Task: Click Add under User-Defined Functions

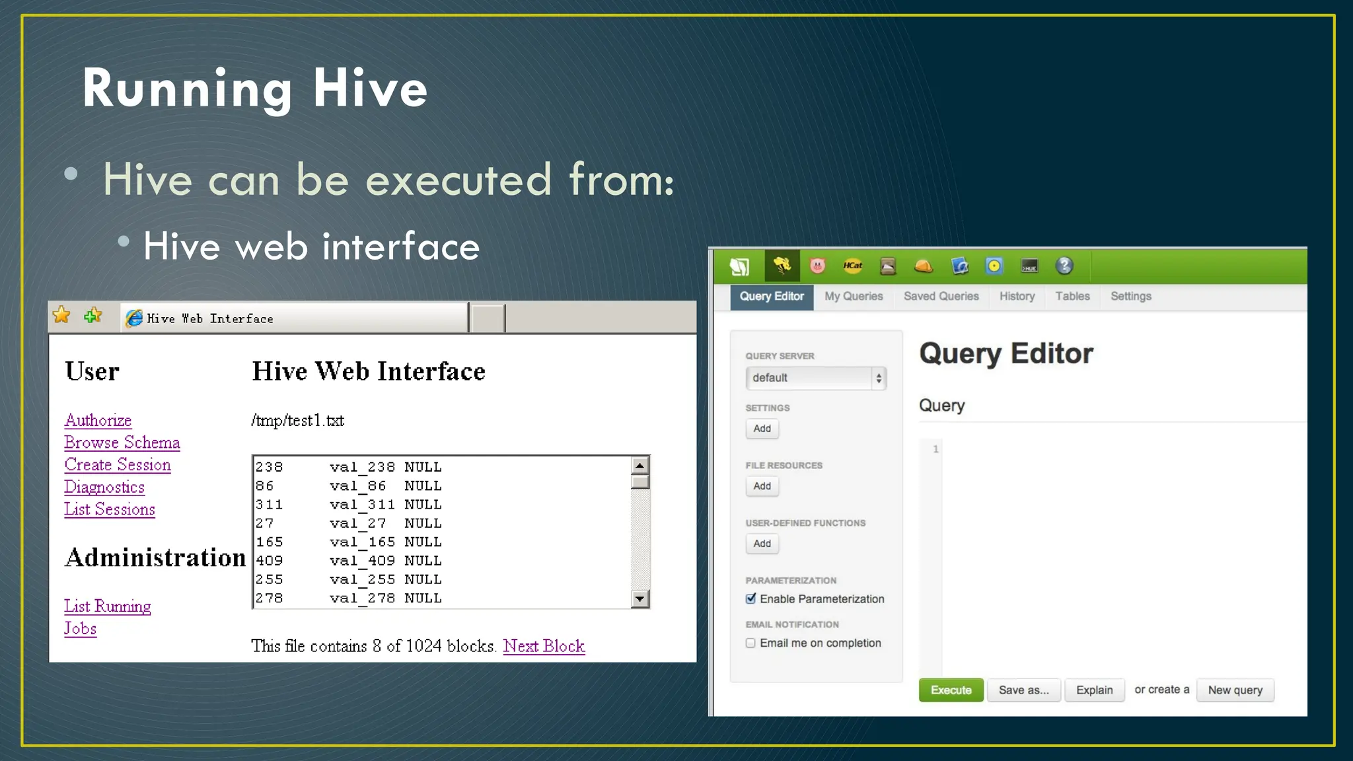Action: click(x=762, y=544)
